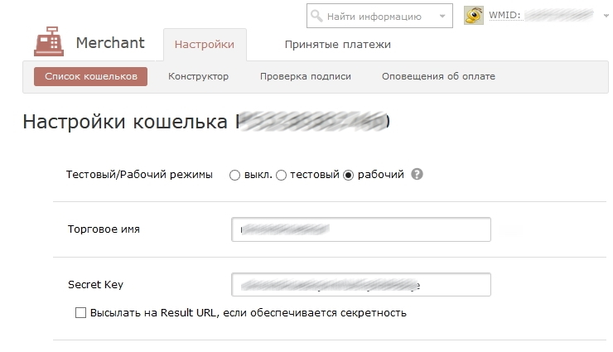This screenshot has height=352, width=613.
Task: Click the Merchant cash register logo
Action: coord(49,43)
